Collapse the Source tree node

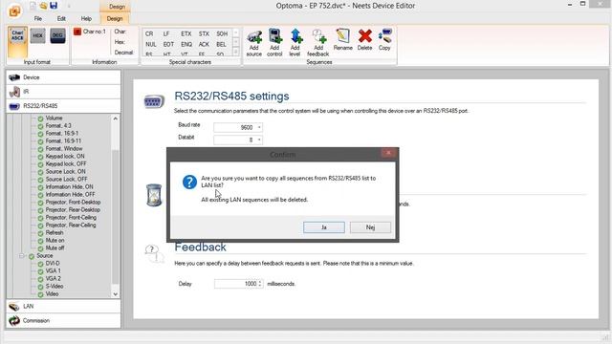click(x=22, y=256)
